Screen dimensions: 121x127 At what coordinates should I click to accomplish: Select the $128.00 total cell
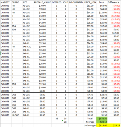point(102,12)
